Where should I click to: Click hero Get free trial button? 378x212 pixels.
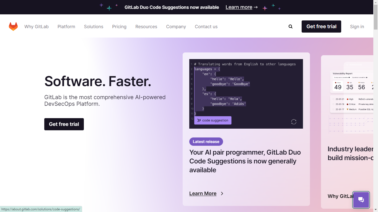pos(64,124)
